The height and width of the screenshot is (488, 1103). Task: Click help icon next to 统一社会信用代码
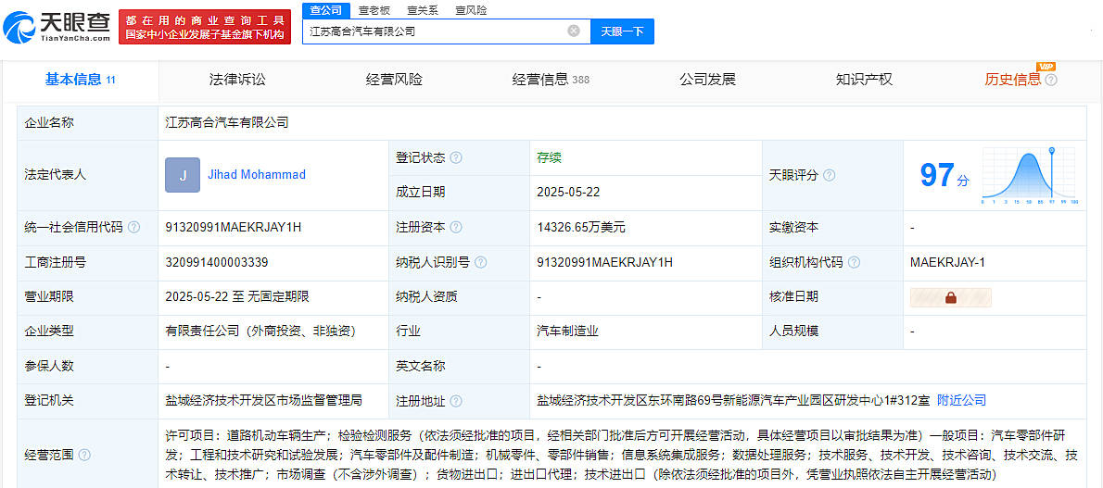click(133, 227)
